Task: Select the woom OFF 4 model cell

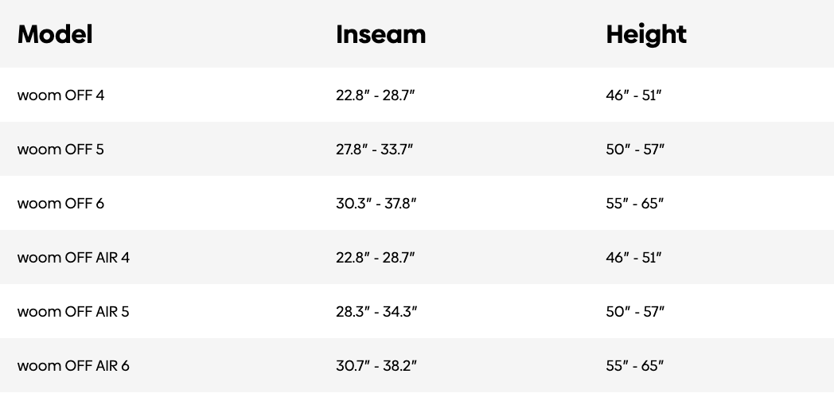Action: point(60,95)
